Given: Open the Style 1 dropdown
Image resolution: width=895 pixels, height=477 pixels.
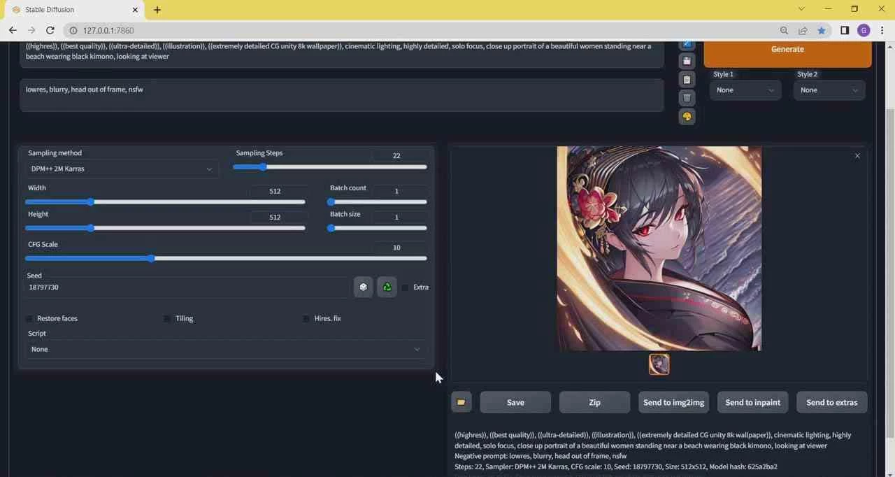Looking at the screenshot, I should [745, 90].
